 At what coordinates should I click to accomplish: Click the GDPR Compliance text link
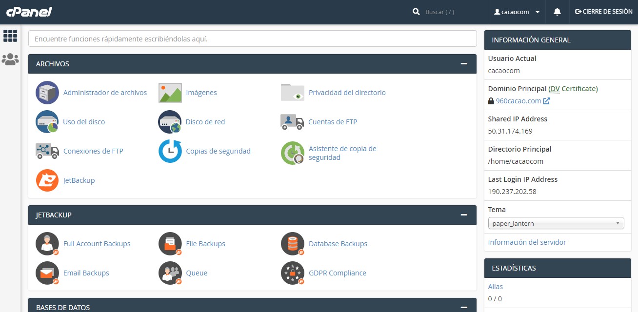coord(338,273)
